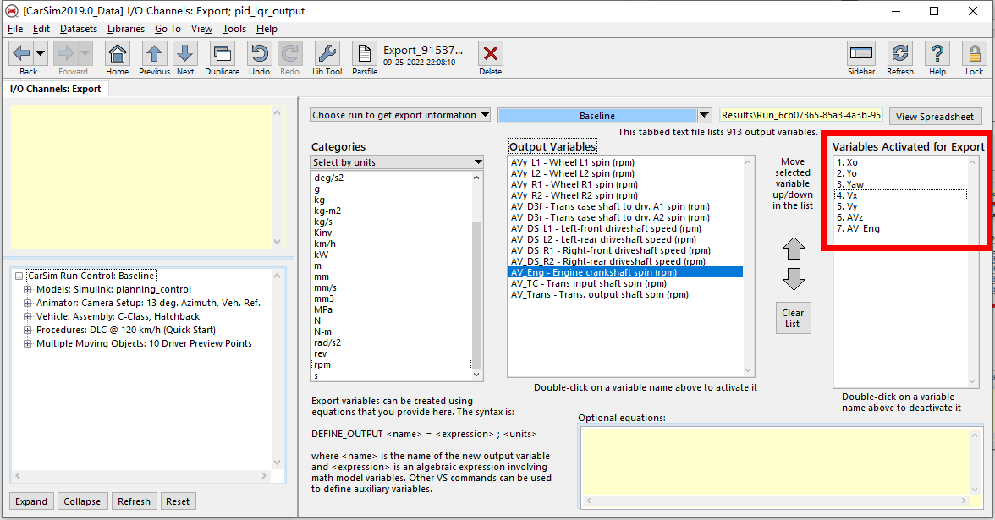This screenshot has width=995, height=520.
Task: Click the Refresh toolbar icon
Action: click(x=900, y=53)
